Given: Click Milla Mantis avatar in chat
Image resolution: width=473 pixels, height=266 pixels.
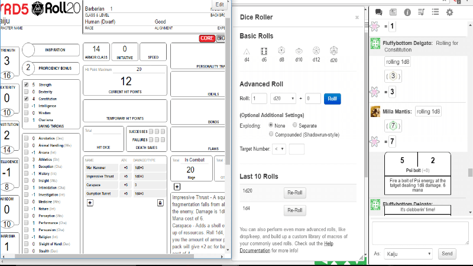Looking at the screenshot, I should [x=375, y=112].
